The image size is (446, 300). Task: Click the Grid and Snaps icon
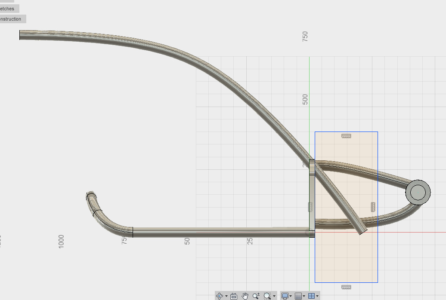click(x=298, y=296)
